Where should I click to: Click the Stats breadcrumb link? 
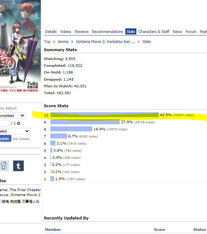click(147, 42)
